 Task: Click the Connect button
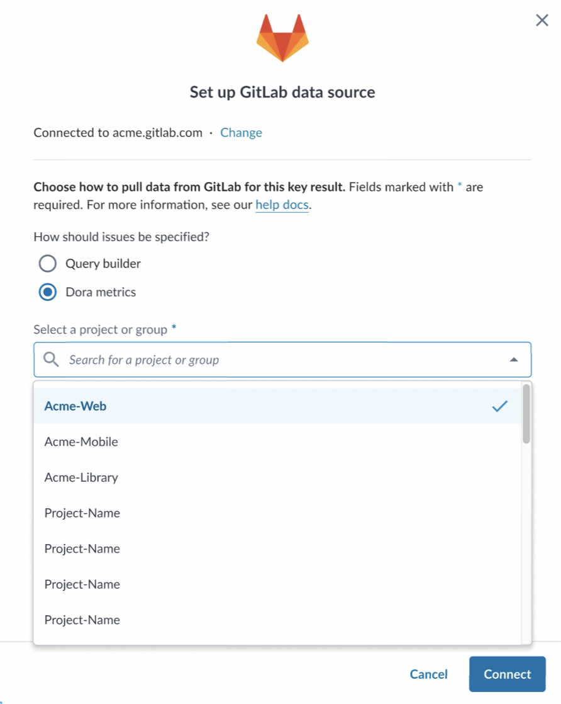(507, 674)
